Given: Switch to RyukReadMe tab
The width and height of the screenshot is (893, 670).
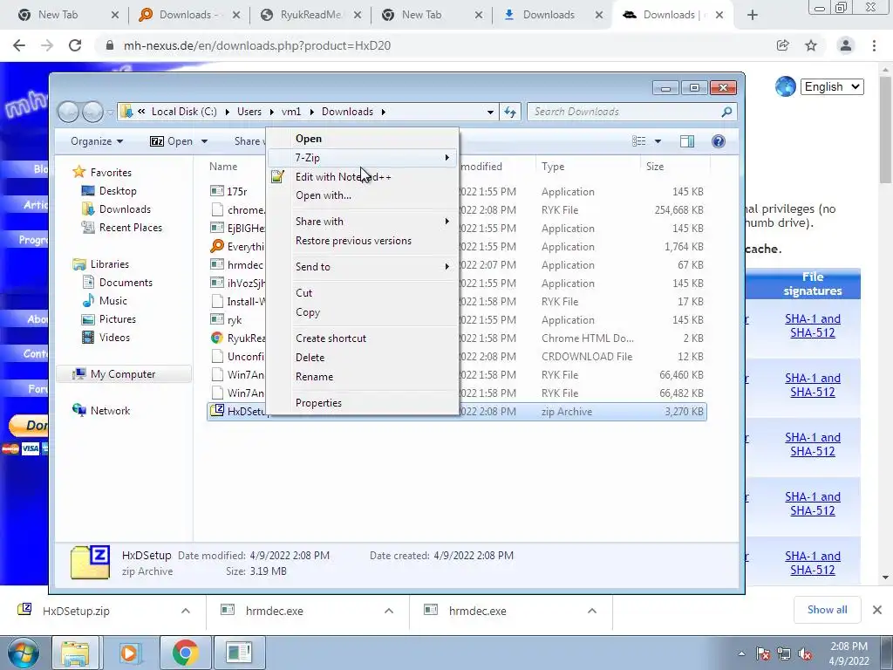Looking at the screenshot, I should pos(311,15).
